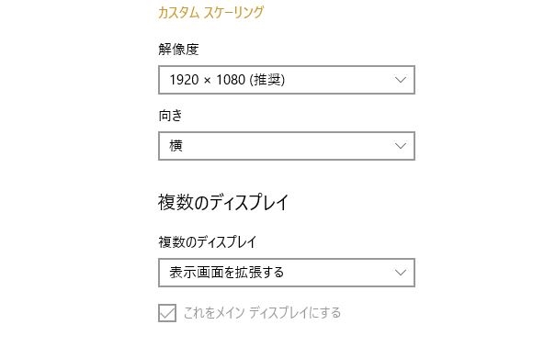Click the 横 value text in orientation box
The width and height of the screenshot is (533, 347).
tap(176, 146)
